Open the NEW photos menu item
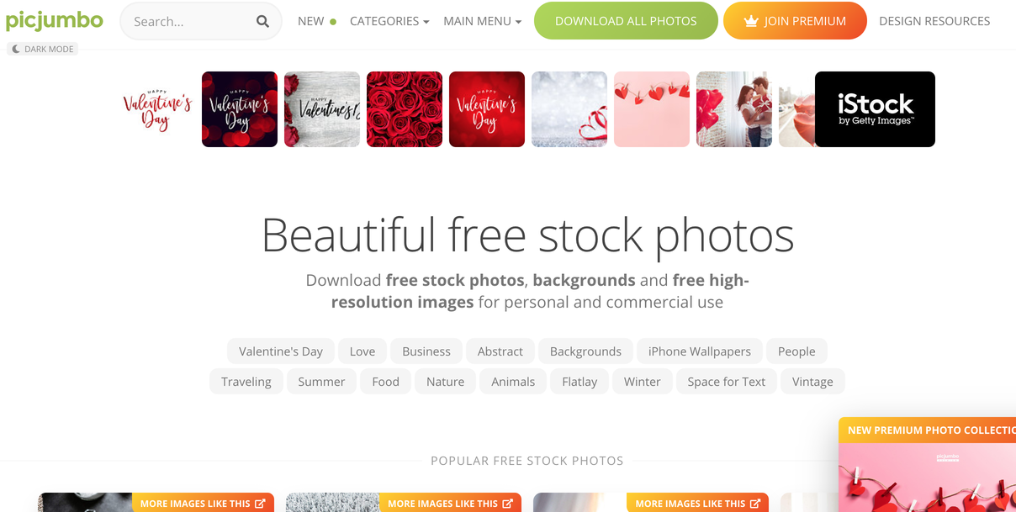 (311, 21)
